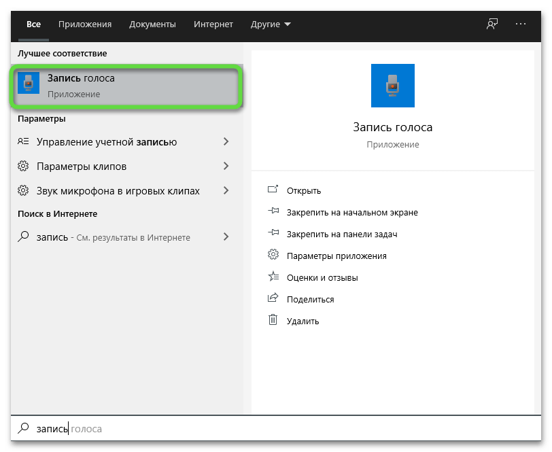Expand the Параметры клипов chevron
The height and width of the screenshot is (452, 552).
click(226, 167)
